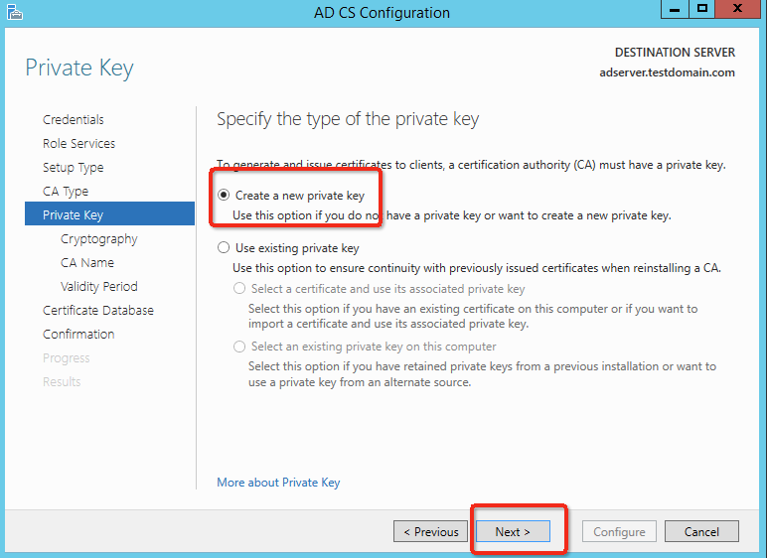This screenshot has height=558, width=767.
Task: Open Confirmation step in sidebar
Action: [78, 334]
